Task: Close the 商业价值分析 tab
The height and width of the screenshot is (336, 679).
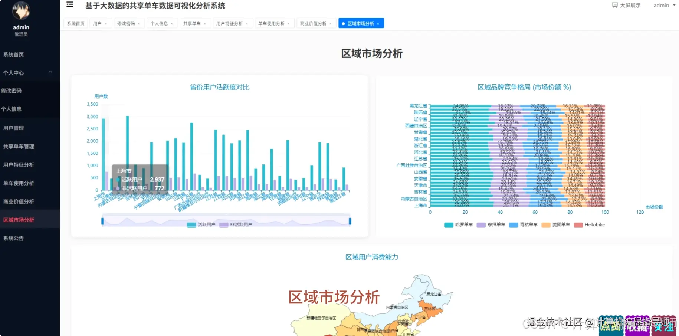Action: pyautogui.click(x=331, y=24)
